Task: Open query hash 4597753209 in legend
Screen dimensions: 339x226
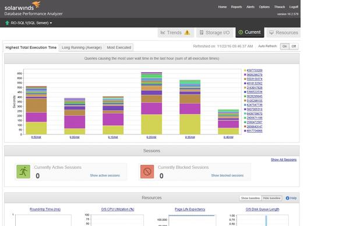Action: 255,70
